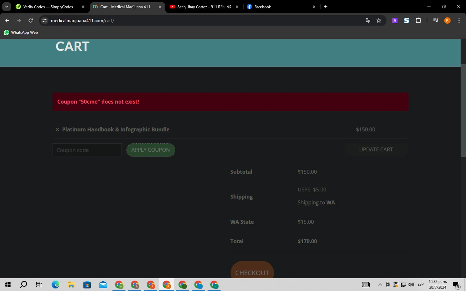The height and width of the screenshot is (291, 466).
Task: Switch to Verify Codes — SimplyCodes tab
Action: click(48, 7)
